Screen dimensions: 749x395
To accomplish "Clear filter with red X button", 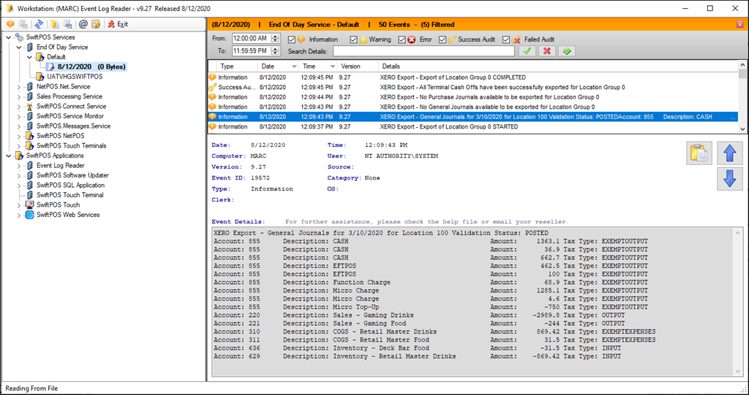I will pyautogui.click(x=547, y=51).
